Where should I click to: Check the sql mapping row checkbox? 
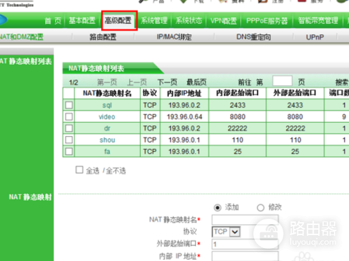coord(69,105)
